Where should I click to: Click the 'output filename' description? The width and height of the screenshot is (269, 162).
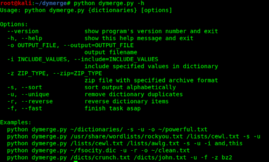[x=111, y=52]
